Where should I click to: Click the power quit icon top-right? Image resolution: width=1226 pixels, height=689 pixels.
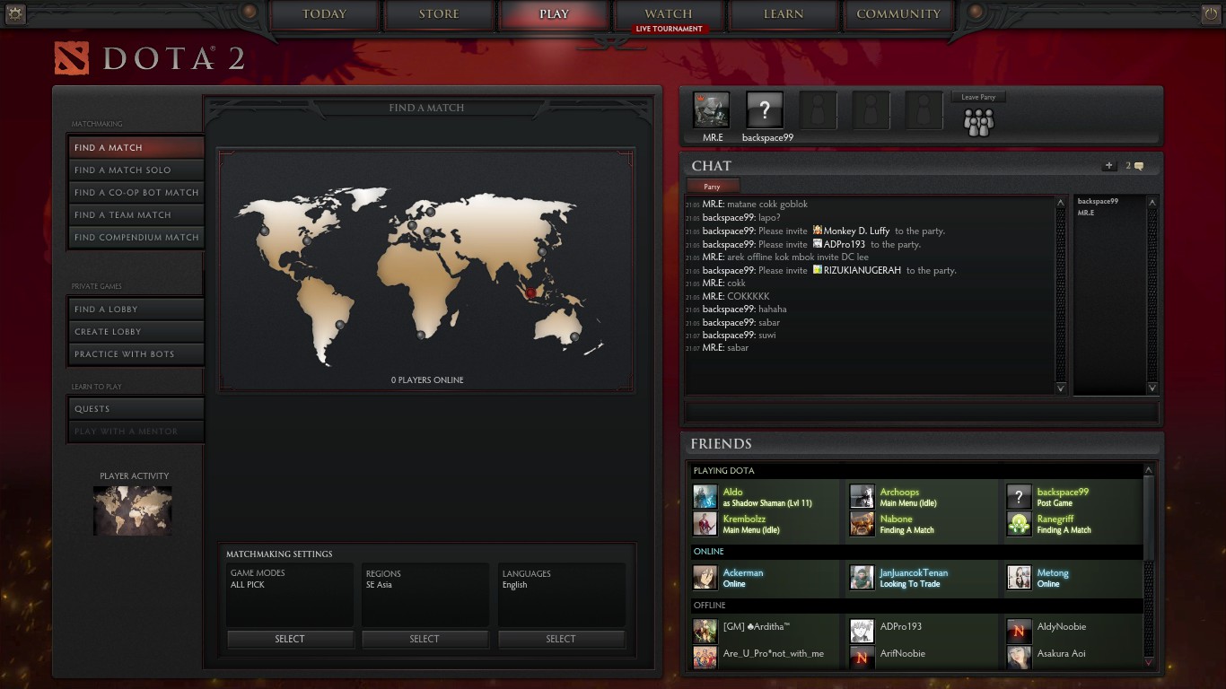[1211, 13]
